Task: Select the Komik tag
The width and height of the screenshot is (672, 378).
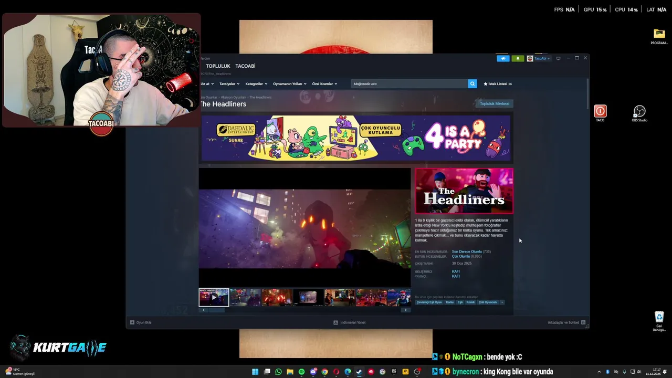Action: pos(470,302)
